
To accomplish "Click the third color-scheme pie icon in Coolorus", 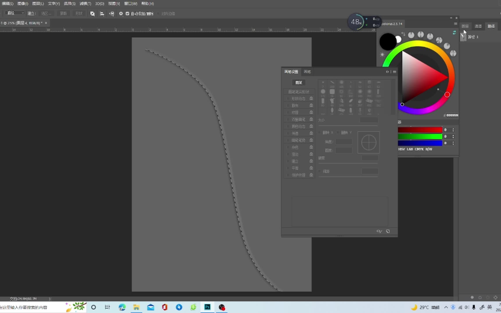I will point(430,36).
